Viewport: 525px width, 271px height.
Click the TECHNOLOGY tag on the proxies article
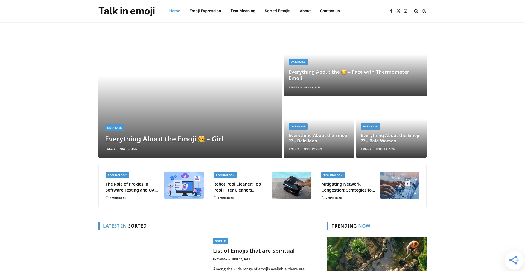tap(117, 175)
